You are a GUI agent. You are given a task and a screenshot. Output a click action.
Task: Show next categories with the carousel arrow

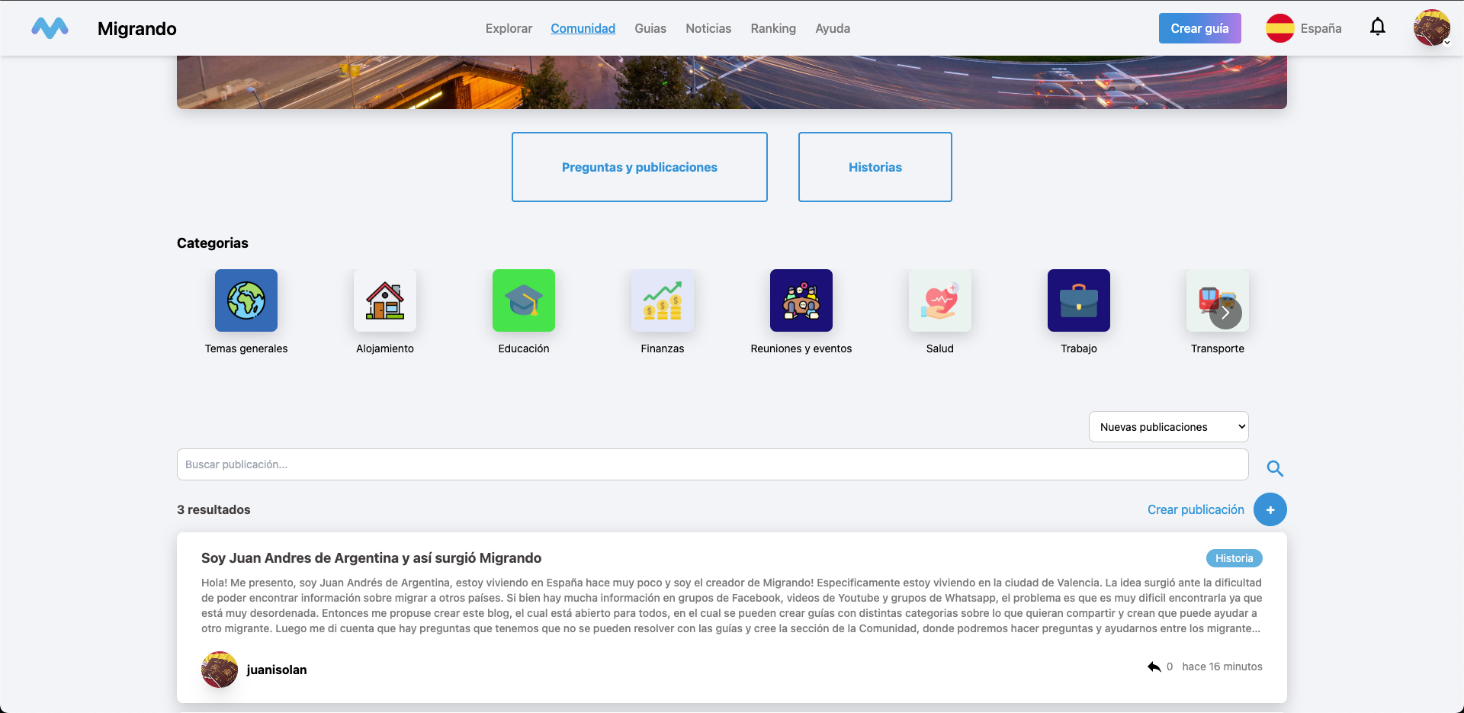pos(1225,313)
